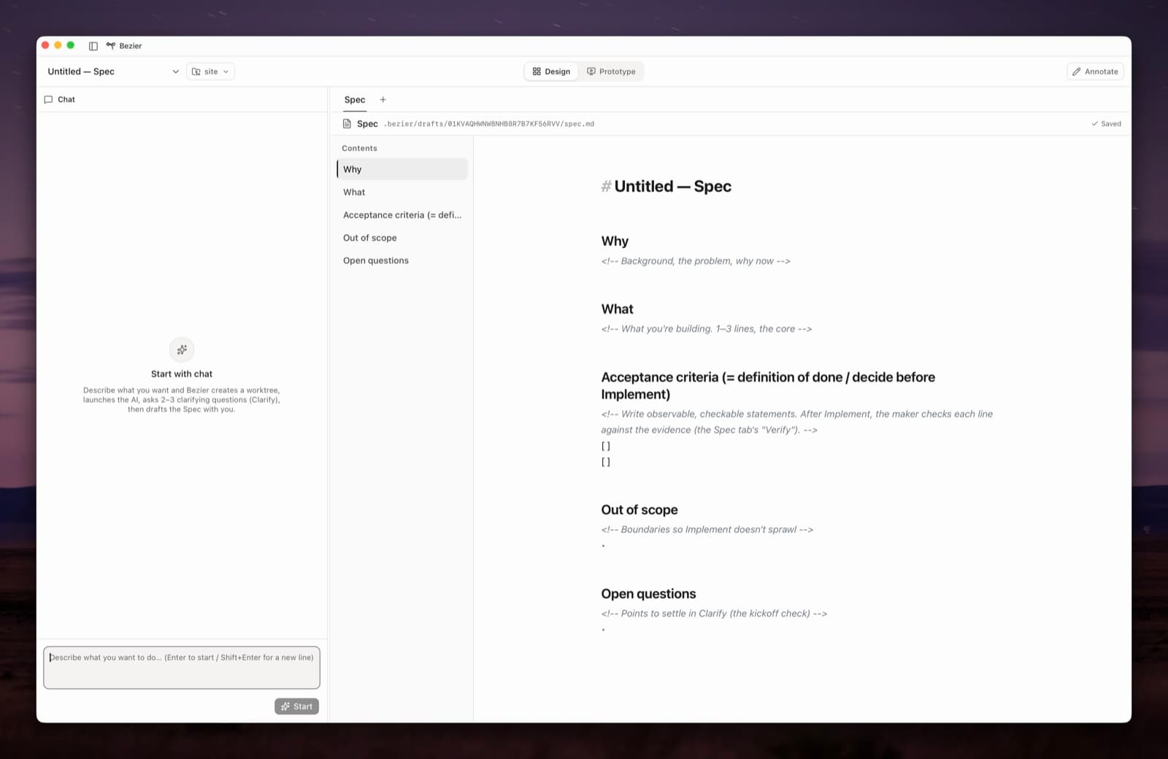This screenshot has height=759, width=1168.
Task: Toggle the sidebar panel icon
Action: click(x=93, y=46)
